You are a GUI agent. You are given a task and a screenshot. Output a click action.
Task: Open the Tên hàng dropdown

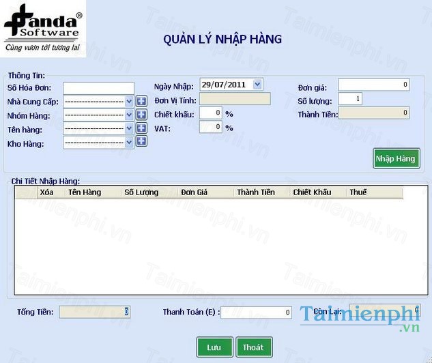coord(129,128)
